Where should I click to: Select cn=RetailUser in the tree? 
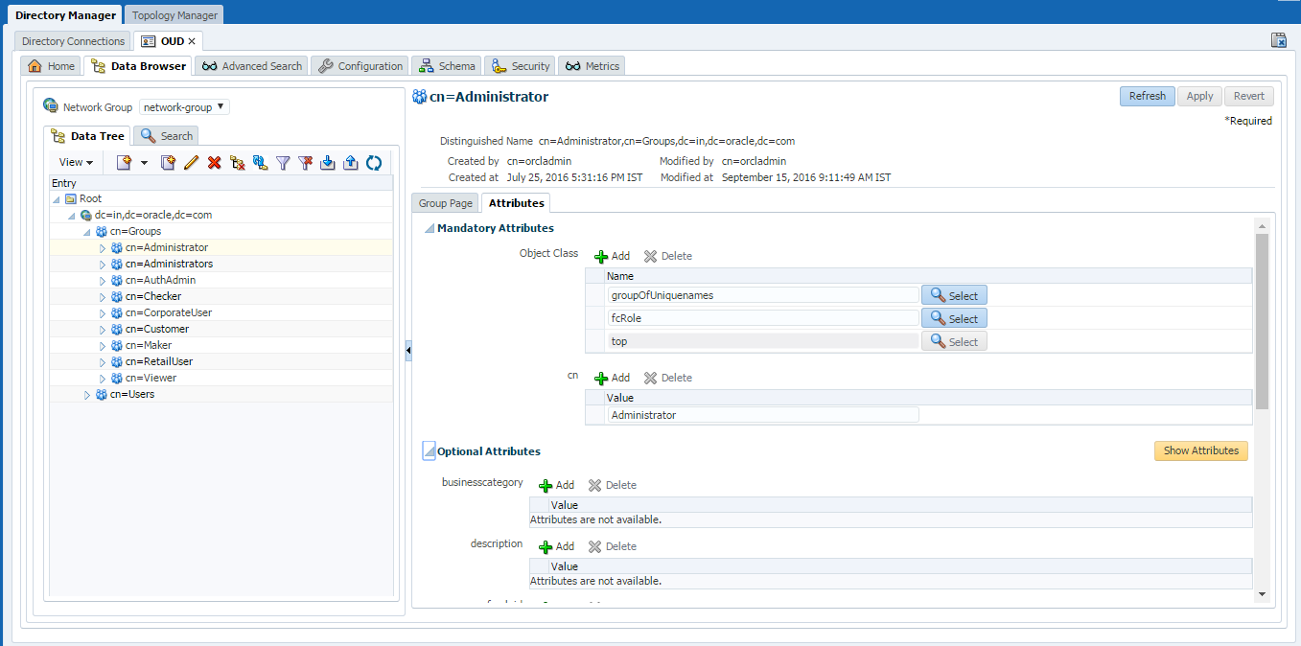(x=159, y=362)
